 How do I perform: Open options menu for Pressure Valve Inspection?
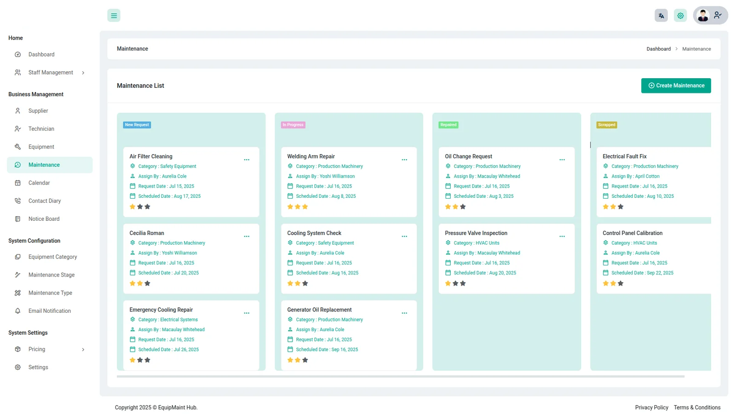coord(562,236)
